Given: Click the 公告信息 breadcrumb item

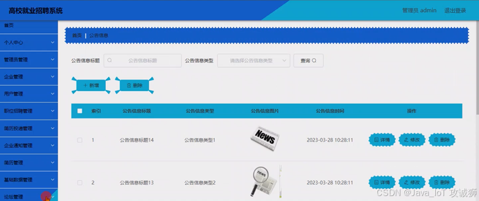Looking at the screenshot, I should tap(99, 35).
